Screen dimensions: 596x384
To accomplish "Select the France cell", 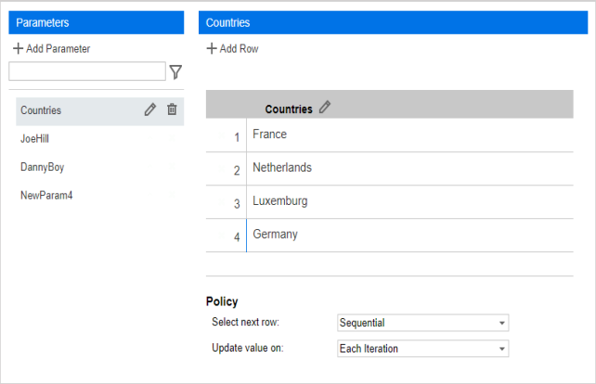I will (x=409, y=135).
